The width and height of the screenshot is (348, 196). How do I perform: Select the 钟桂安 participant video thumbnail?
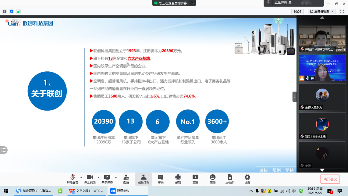(322, 38)
